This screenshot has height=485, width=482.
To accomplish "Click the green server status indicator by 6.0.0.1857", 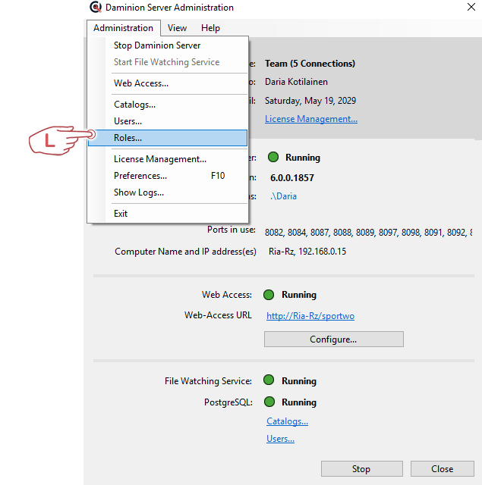I will (273, 157).
